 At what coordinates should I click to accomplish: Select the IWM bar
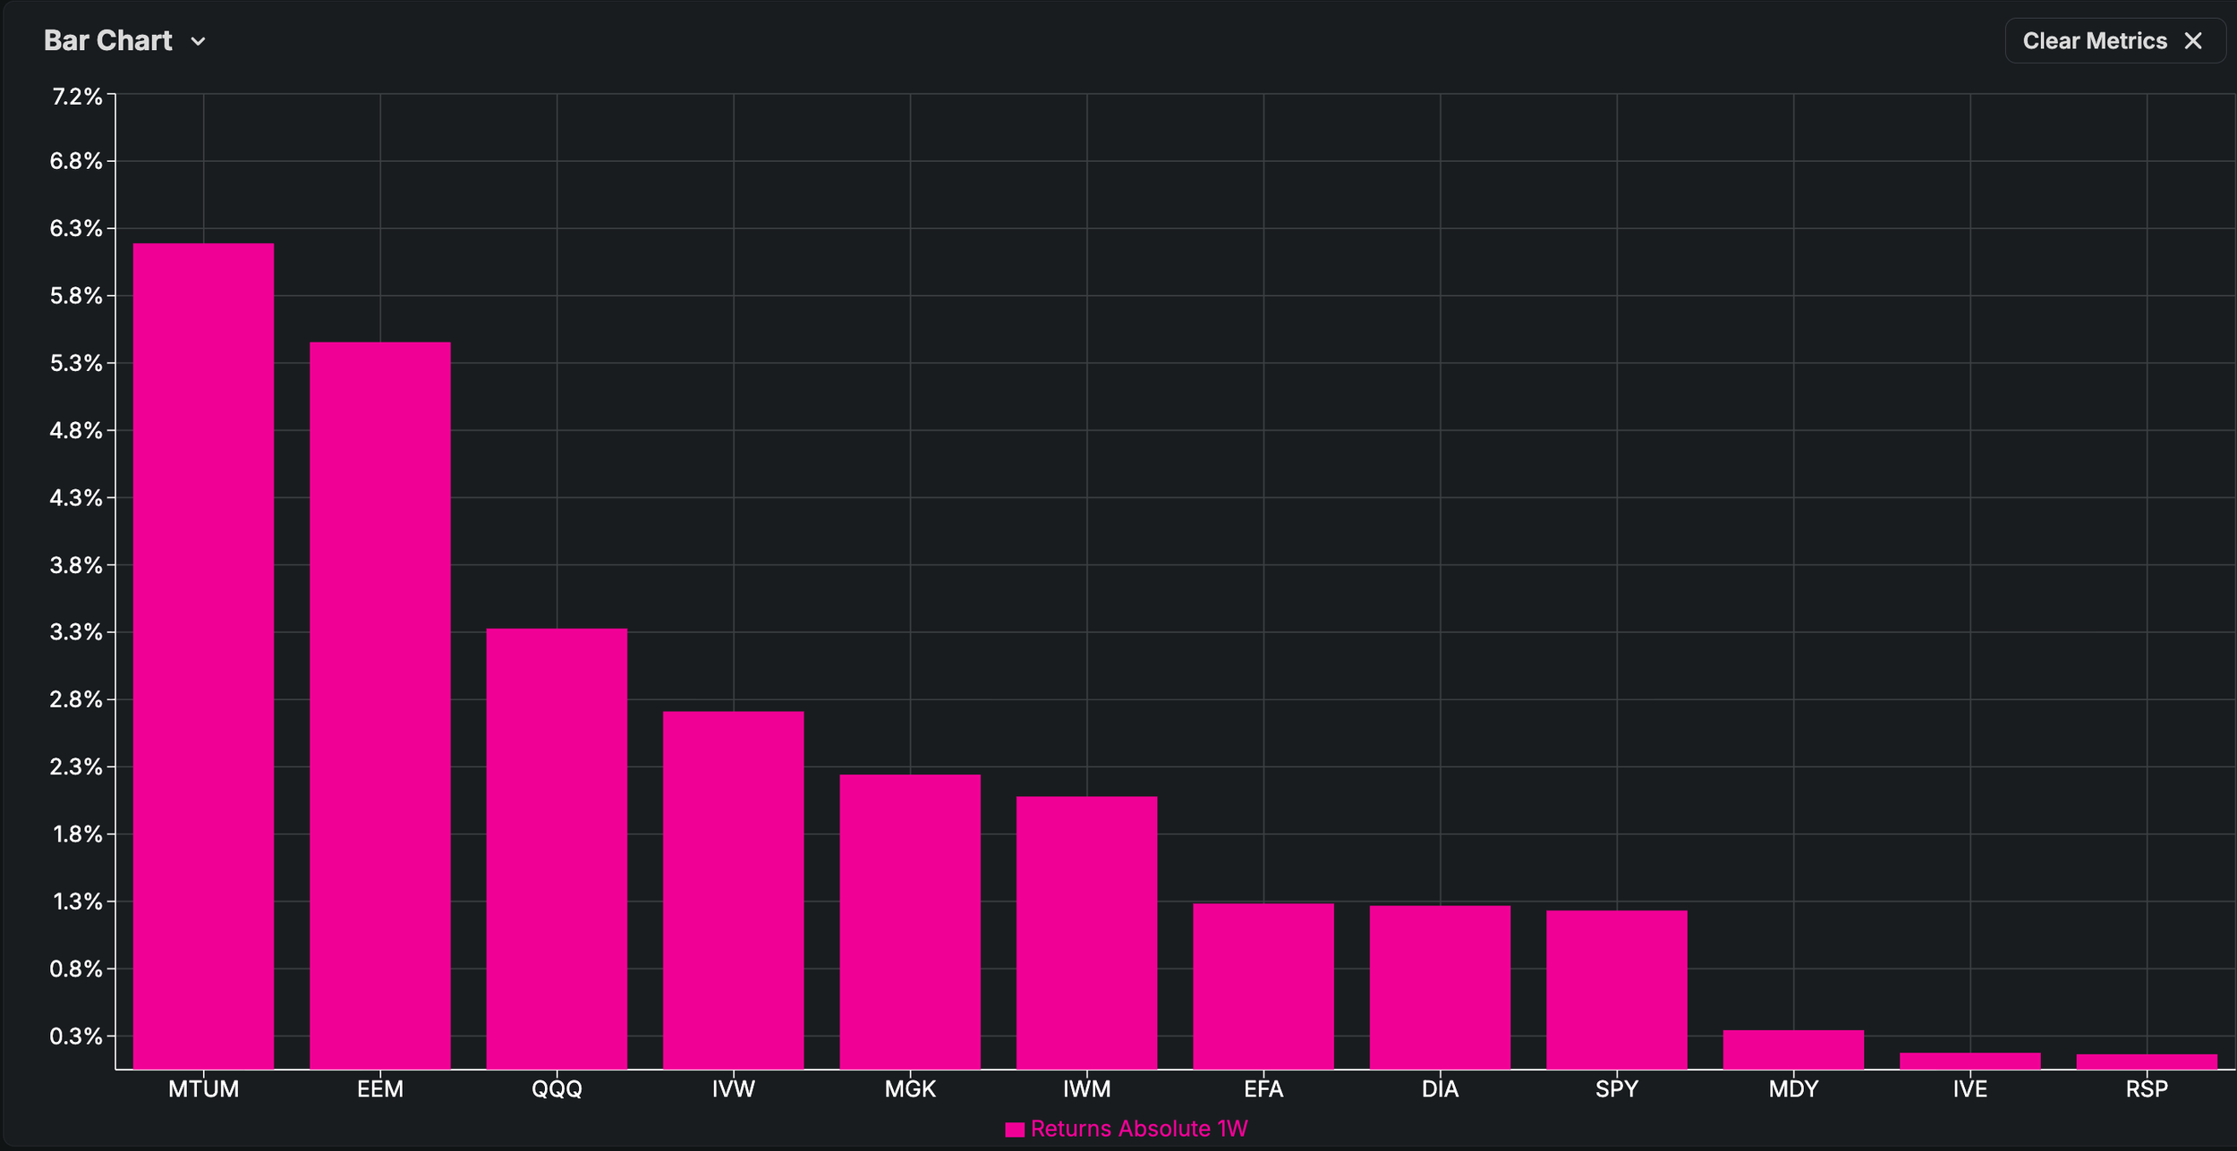coord(1087,932)
